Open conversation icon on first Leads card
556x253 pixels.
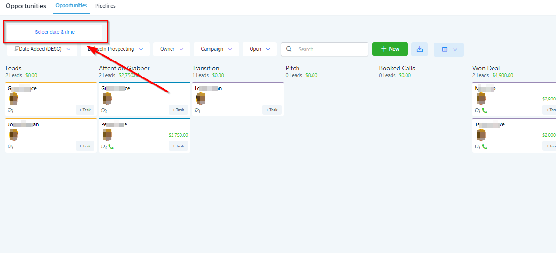pos(10,110)
